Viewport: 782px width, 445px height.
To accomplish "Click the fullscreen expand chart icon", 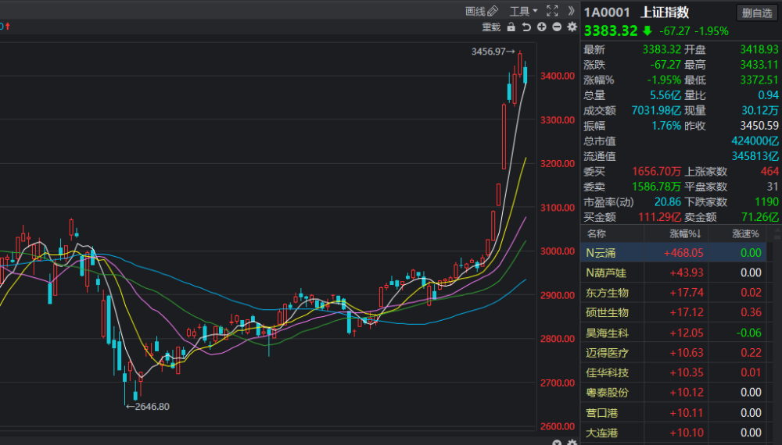I will (552, 11).
